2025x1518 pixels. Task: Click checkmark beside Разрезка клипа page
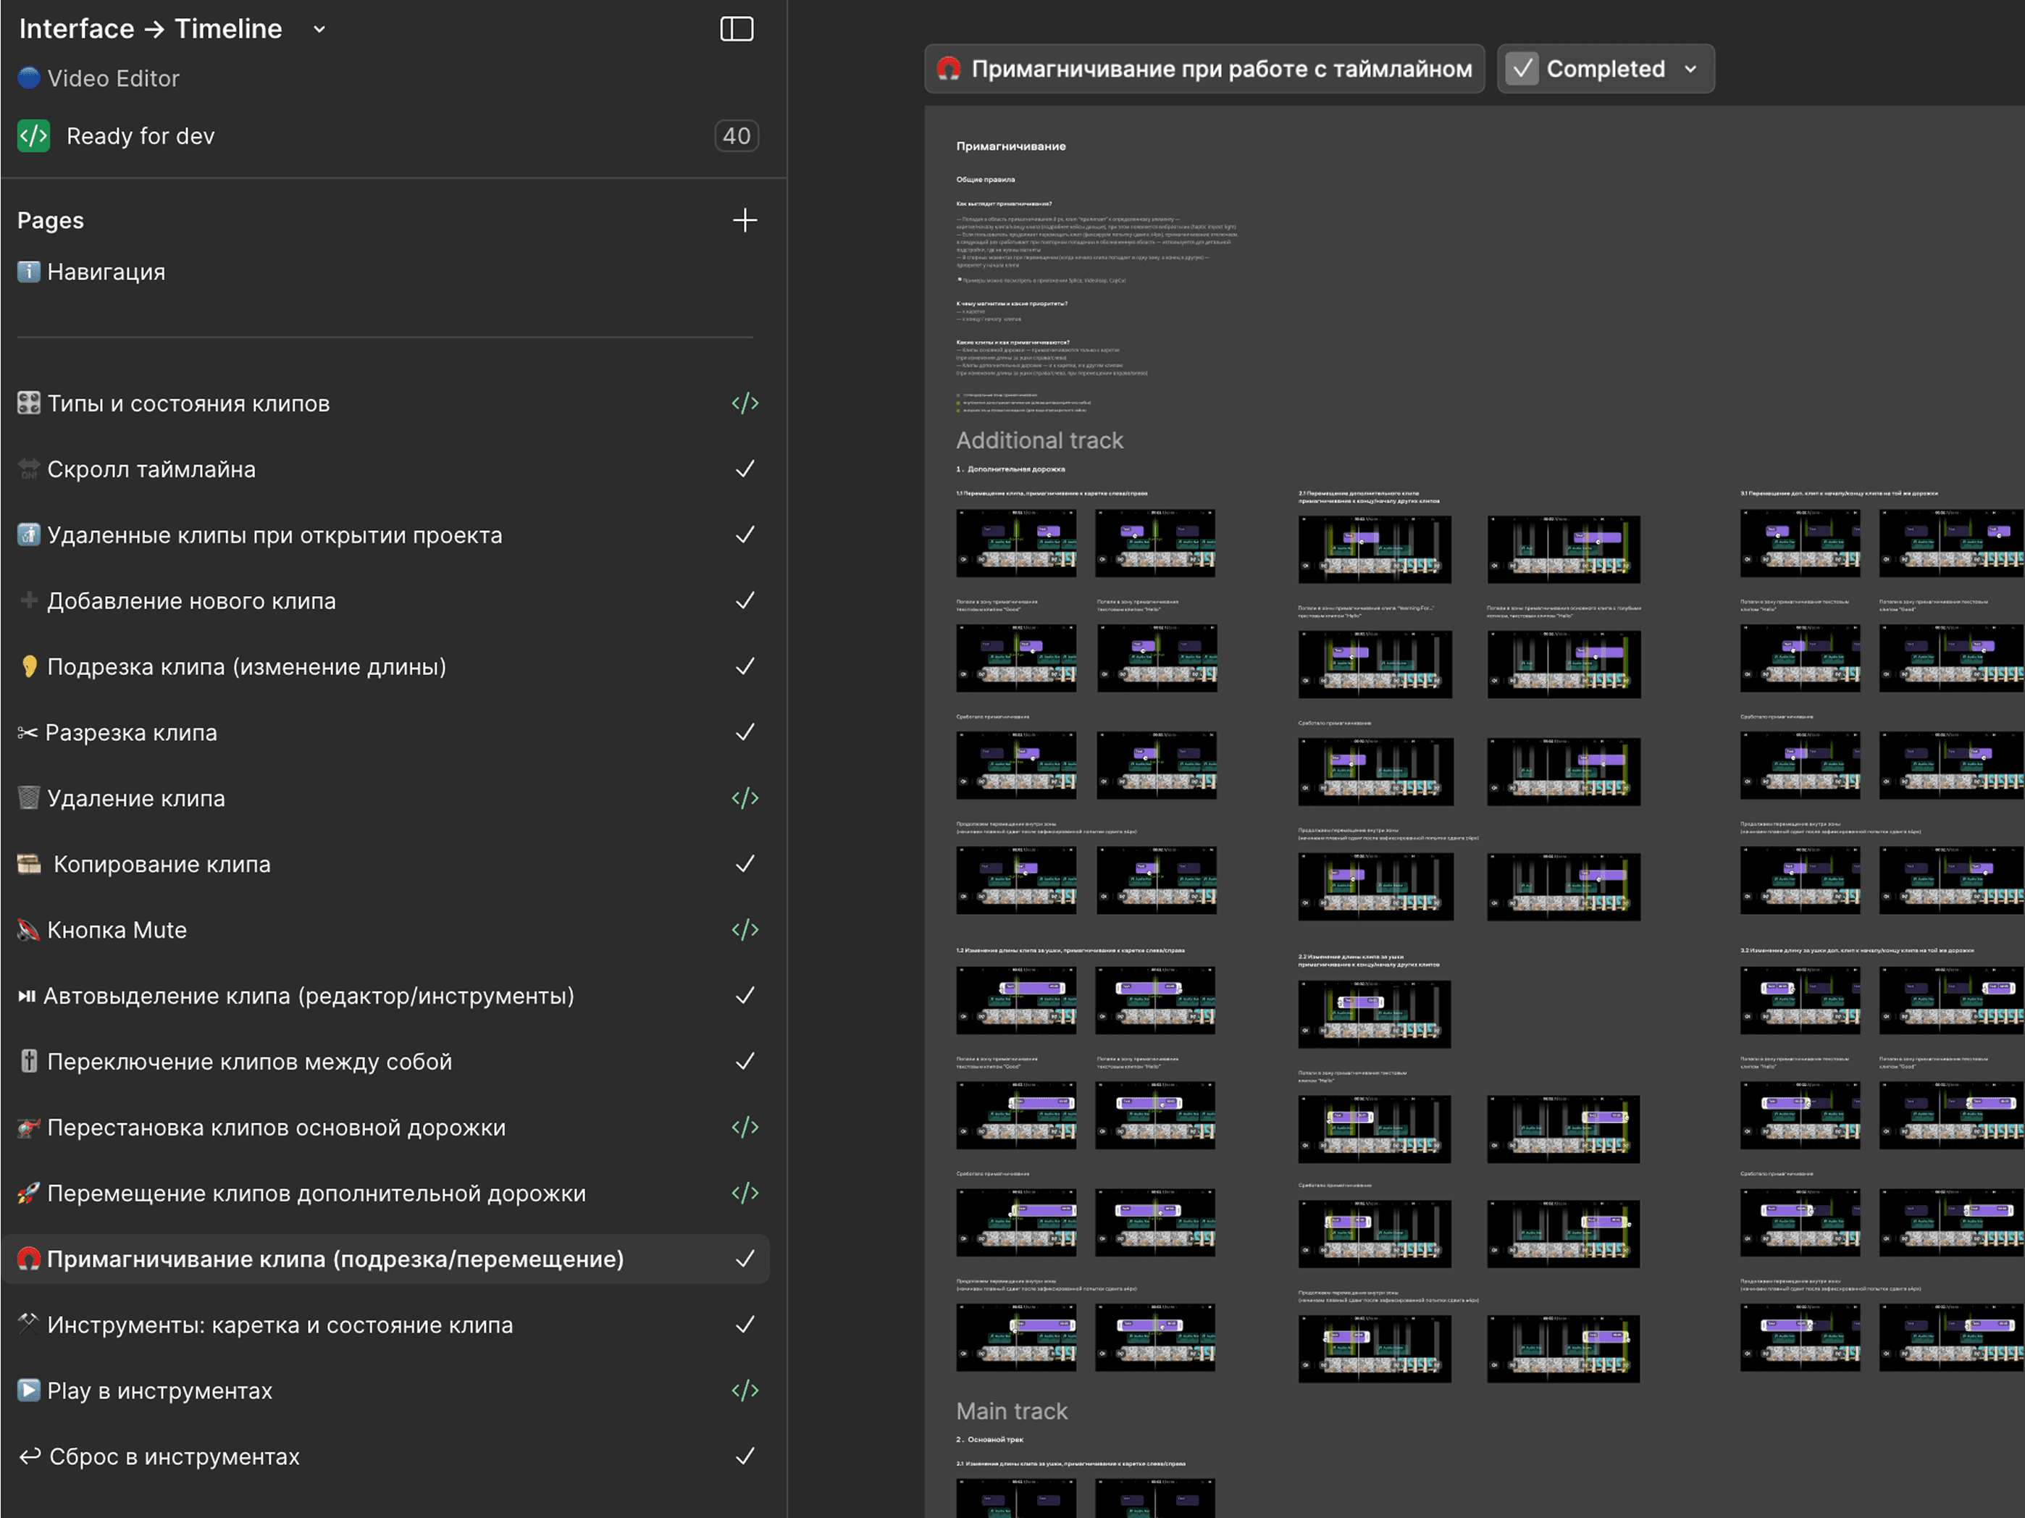pos(745,732)
